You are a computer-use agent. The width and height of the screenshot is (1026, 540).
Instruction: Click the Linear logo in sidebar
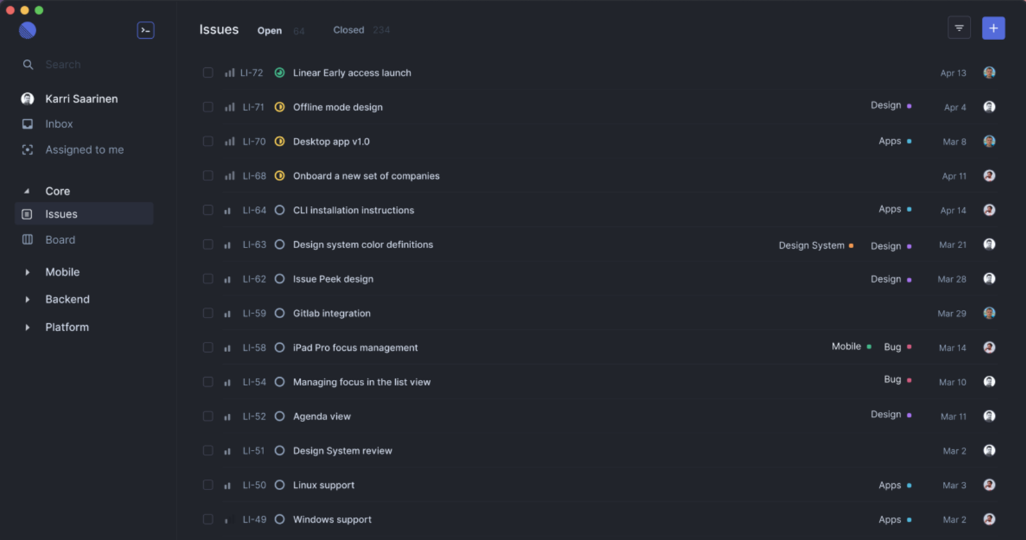click(28, 30)
